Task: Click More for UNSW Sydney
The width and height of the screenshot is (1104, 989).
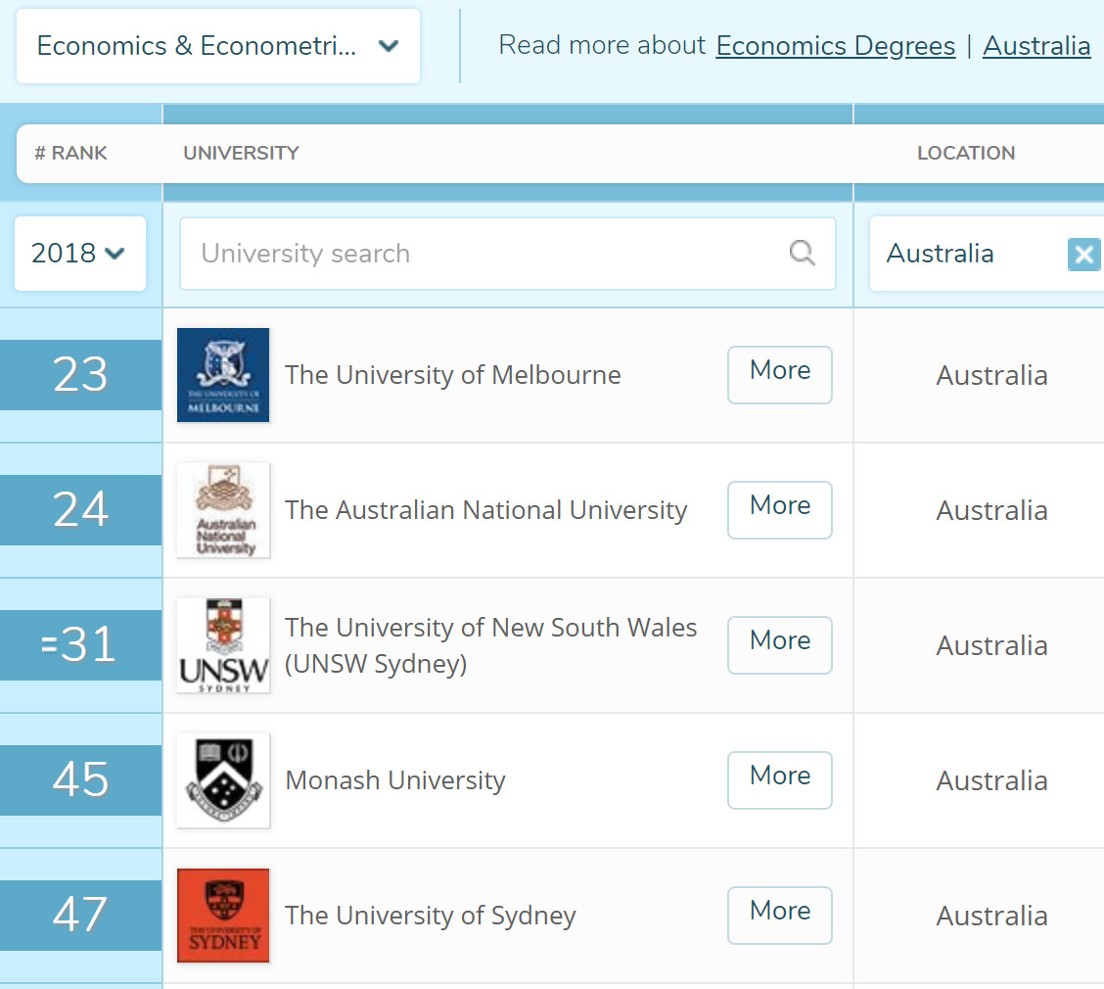Action: click(780, 645)
